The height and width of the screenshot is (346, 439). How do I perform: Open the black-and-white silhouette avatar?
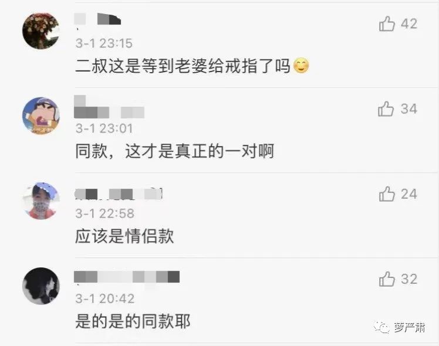click(x=41, y=286)
